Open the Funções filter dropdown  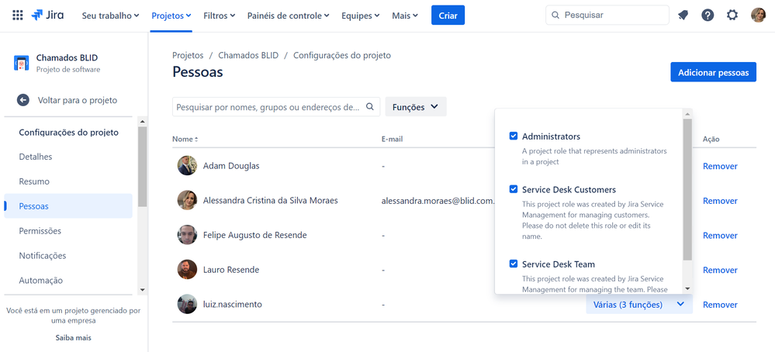(416, 107)
